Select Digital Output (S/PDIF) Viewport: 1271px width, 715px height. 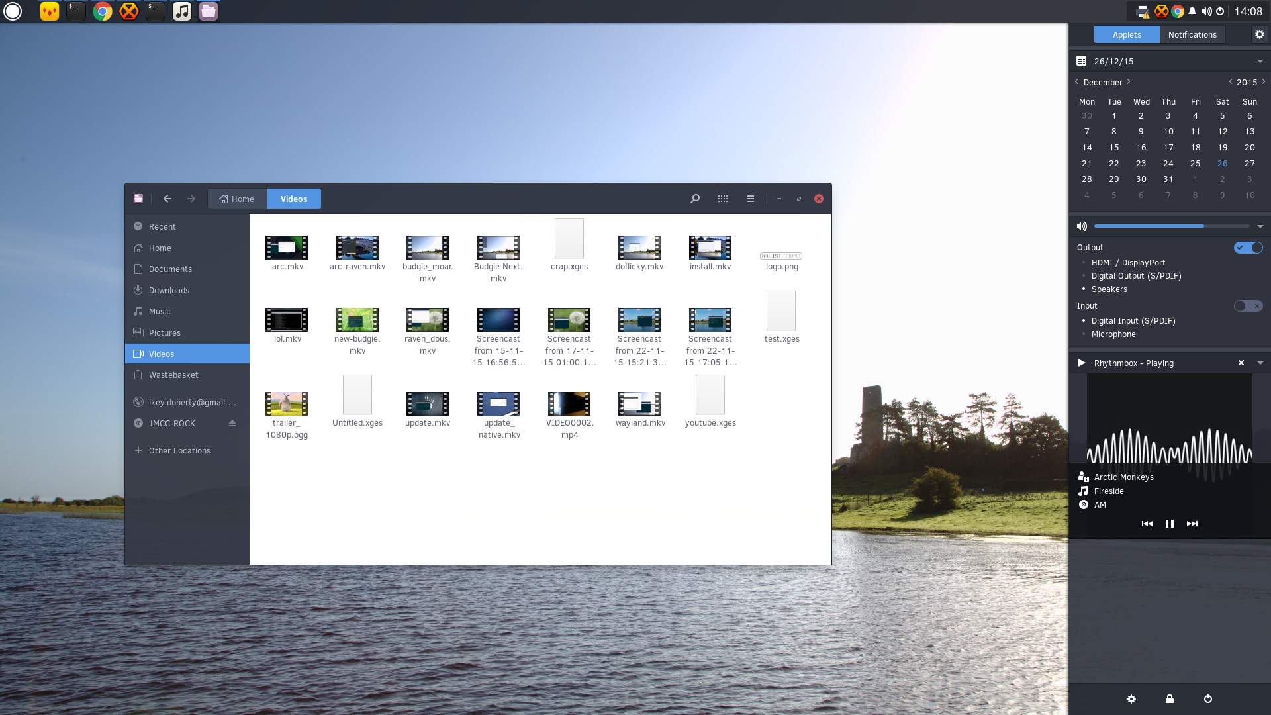click(1136, 276)
